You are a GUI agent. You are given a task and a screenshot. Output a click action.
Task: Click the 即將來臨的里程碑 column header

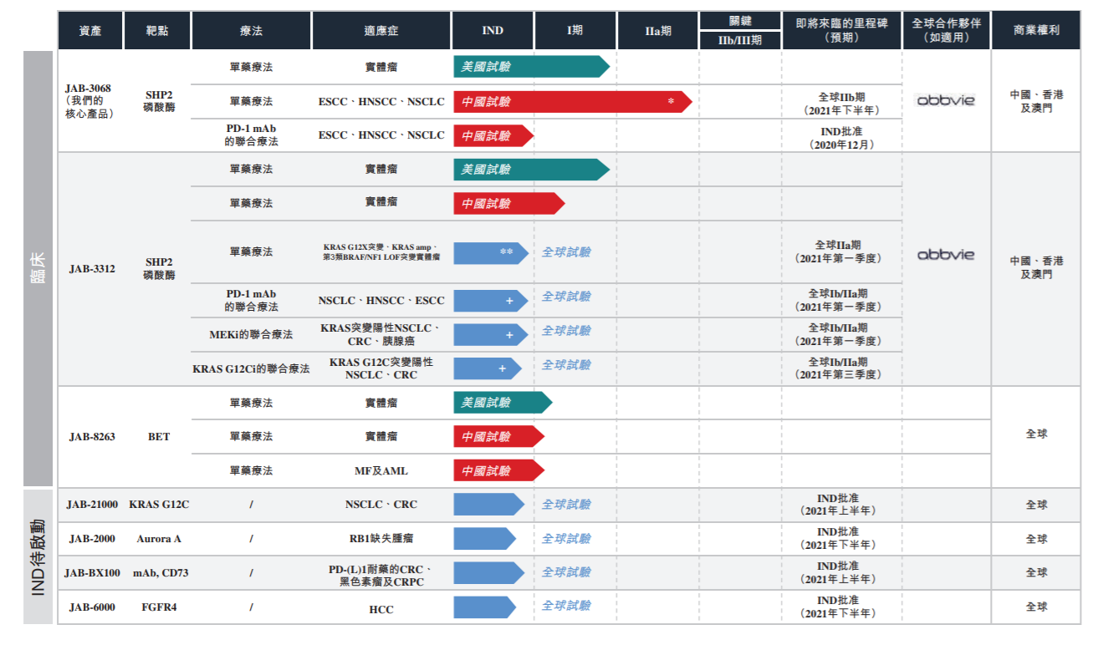(x=842, y=31)
